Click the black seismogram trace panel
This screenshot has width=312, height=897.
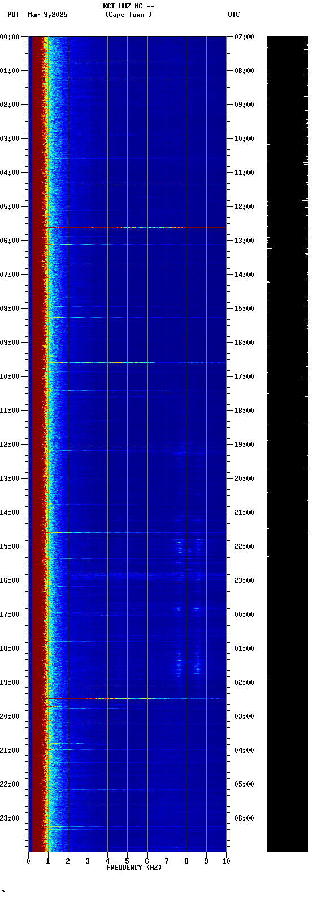[x=287, y=444]
